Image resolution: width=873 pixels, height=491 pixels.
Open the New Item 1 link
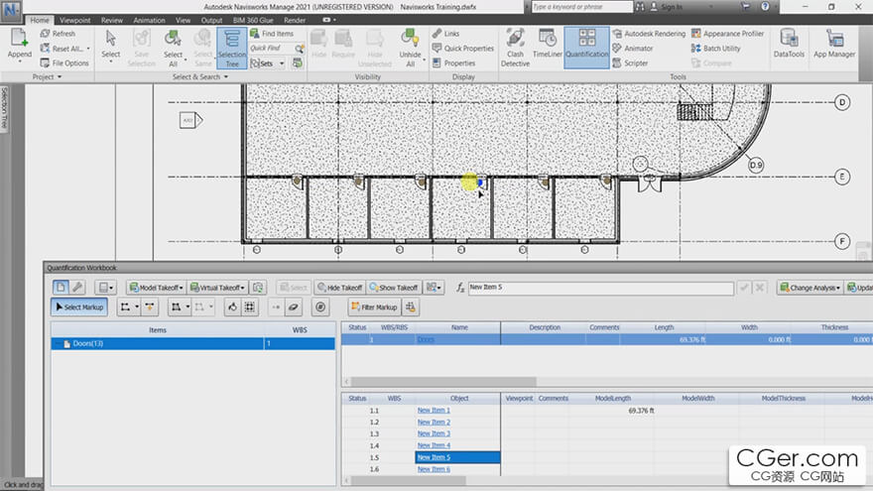tap(434, 411)
